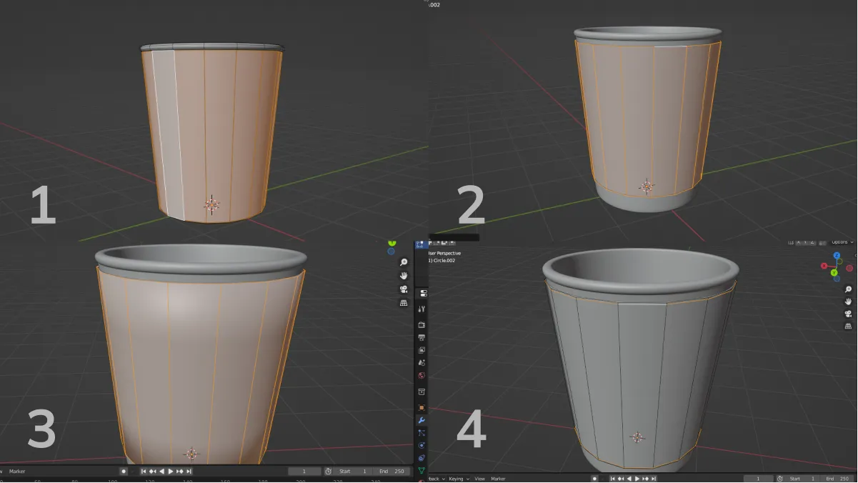858x483 pixels.
Task: Toggle auto keying record in panel 4 timeline
Action: (594, 479)
